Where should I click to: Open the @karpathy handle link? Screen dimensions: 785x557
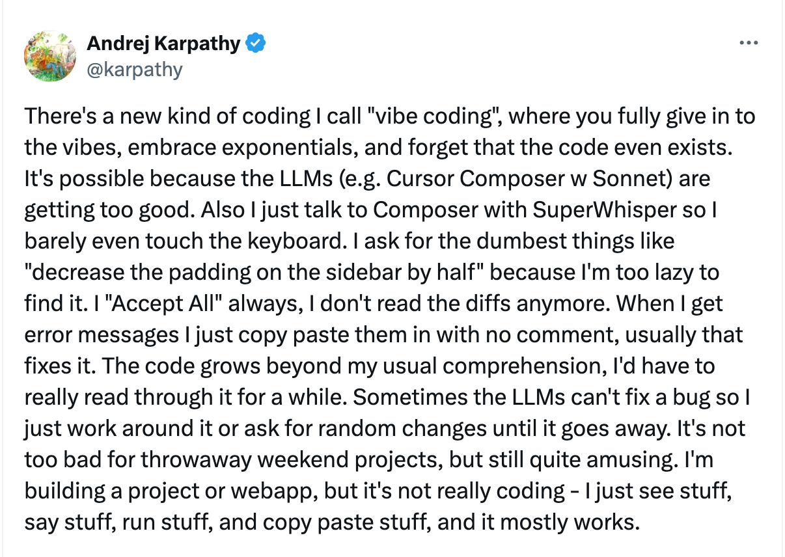[x=135, y=69]
